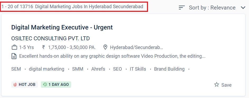Click the HOT JOB badge
This screenshot has height=98, width=249.
pyautogui.click(x=25, y=85)
